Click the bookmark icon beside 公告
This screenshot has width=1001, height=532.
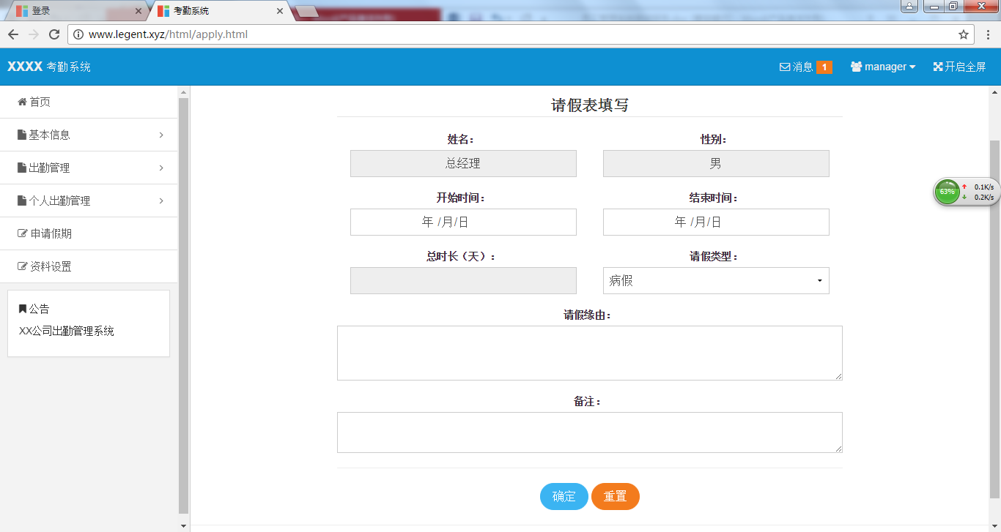pos(23,309)
